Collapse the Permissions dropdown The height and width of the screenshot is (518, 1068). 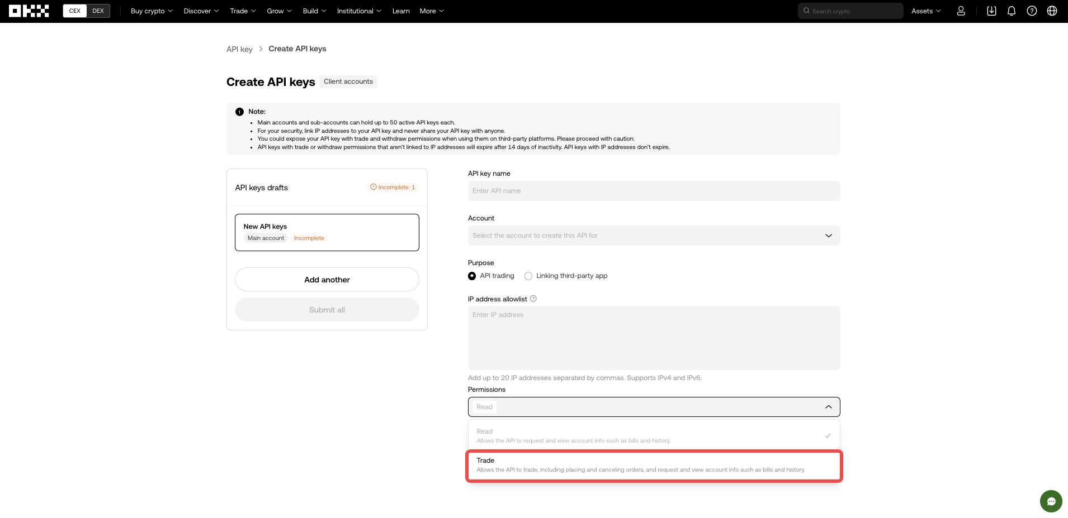(x=829, y=406)
